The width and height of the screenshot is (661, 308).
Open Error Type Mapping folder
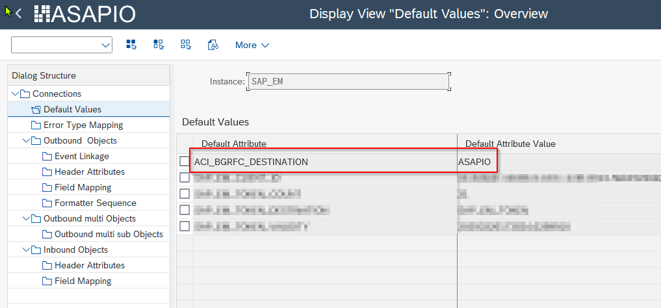83,125
